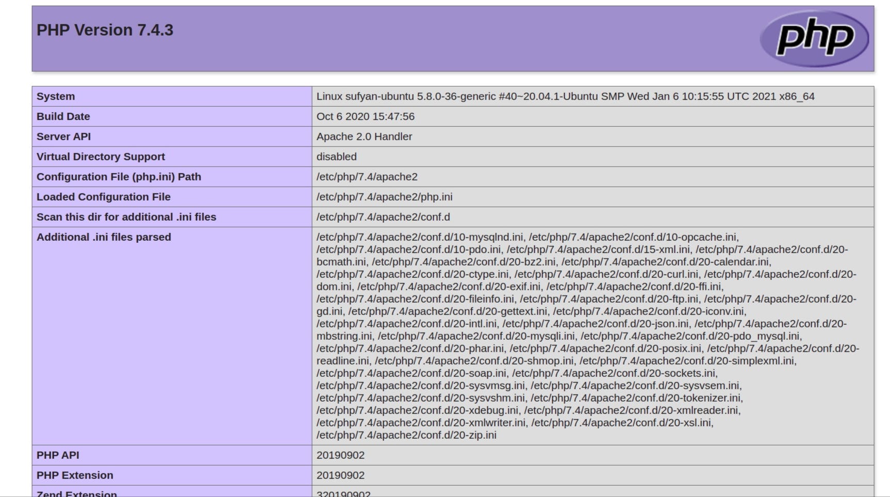Image resolution: width=890 pixels, height=497 pixels.
Task: Select the /etc/php/7.4/apache2/conf.d value
Action: [x=383, y=217]
